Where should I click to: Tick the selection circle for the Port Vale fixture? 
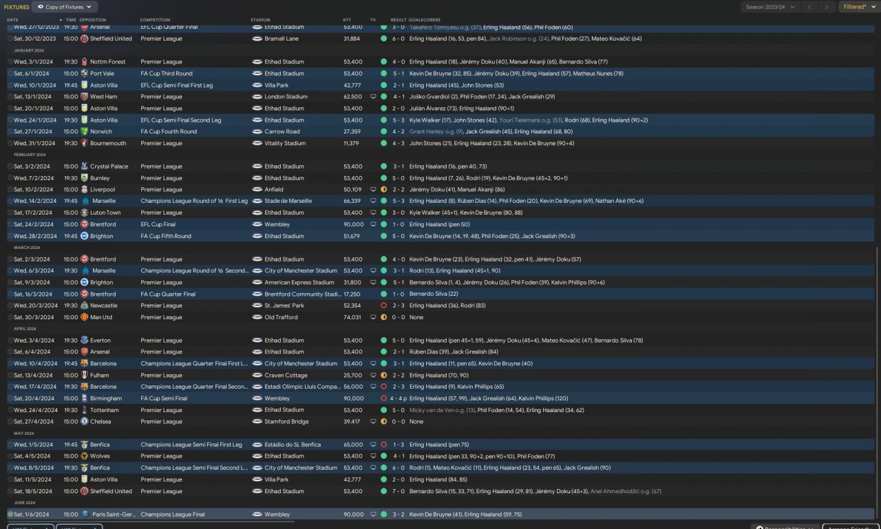(10, 74)
